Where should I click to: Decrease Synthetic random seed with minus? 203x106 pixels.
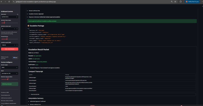[15, 29]
